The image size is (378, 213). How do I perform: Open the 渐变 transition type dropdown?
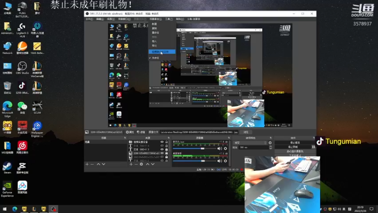(x=250, y=143)
